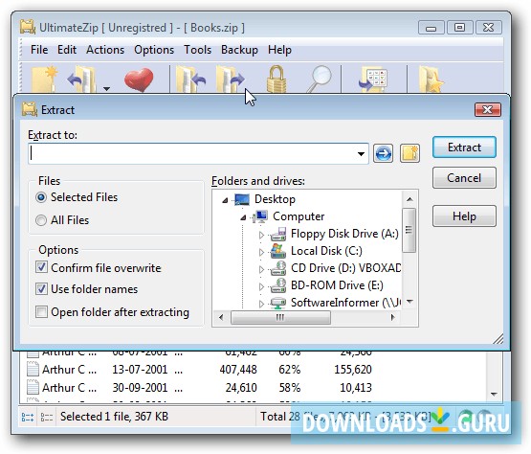Open the Extract to path dropdown
Image resolution: width=531 pixels, height=454 pixels.
pyautogui.click(x=361, y=154)
